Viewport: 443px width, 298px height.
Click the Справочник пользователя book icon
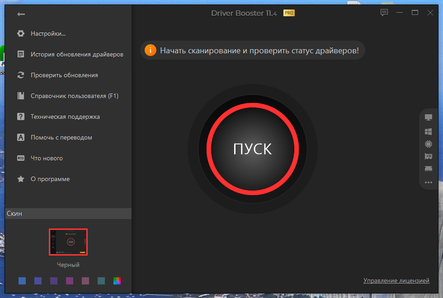tap(21, 96)
